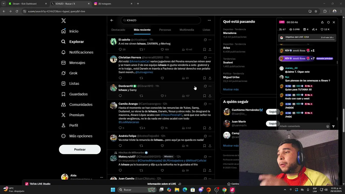Viewport: 345px width, 194px height.
Task: Open @LosMatecanas mention link
Action: coord(129,122)
